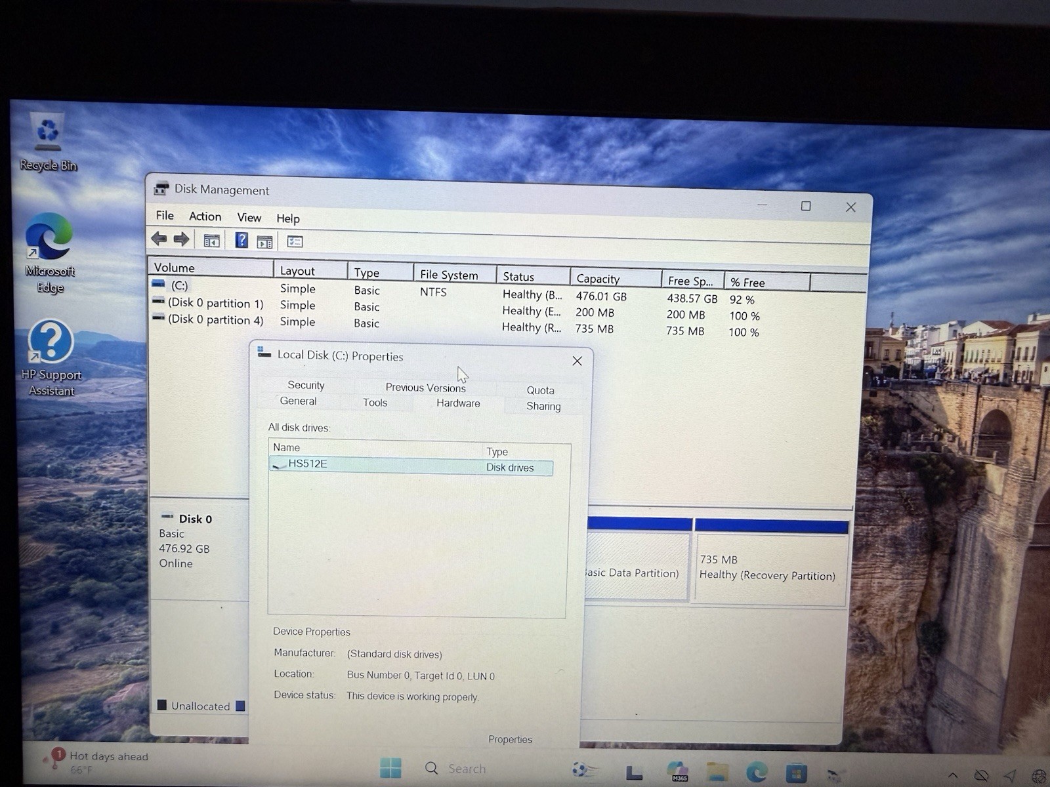Click the Disk Management title bar icon
The height and width of the screenshot is (787, 1050).
pos(161,189)
